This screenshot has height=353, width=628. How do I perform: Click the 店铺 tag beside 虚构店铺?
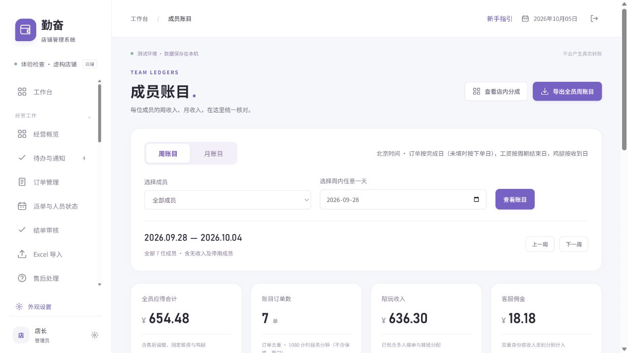90,64
